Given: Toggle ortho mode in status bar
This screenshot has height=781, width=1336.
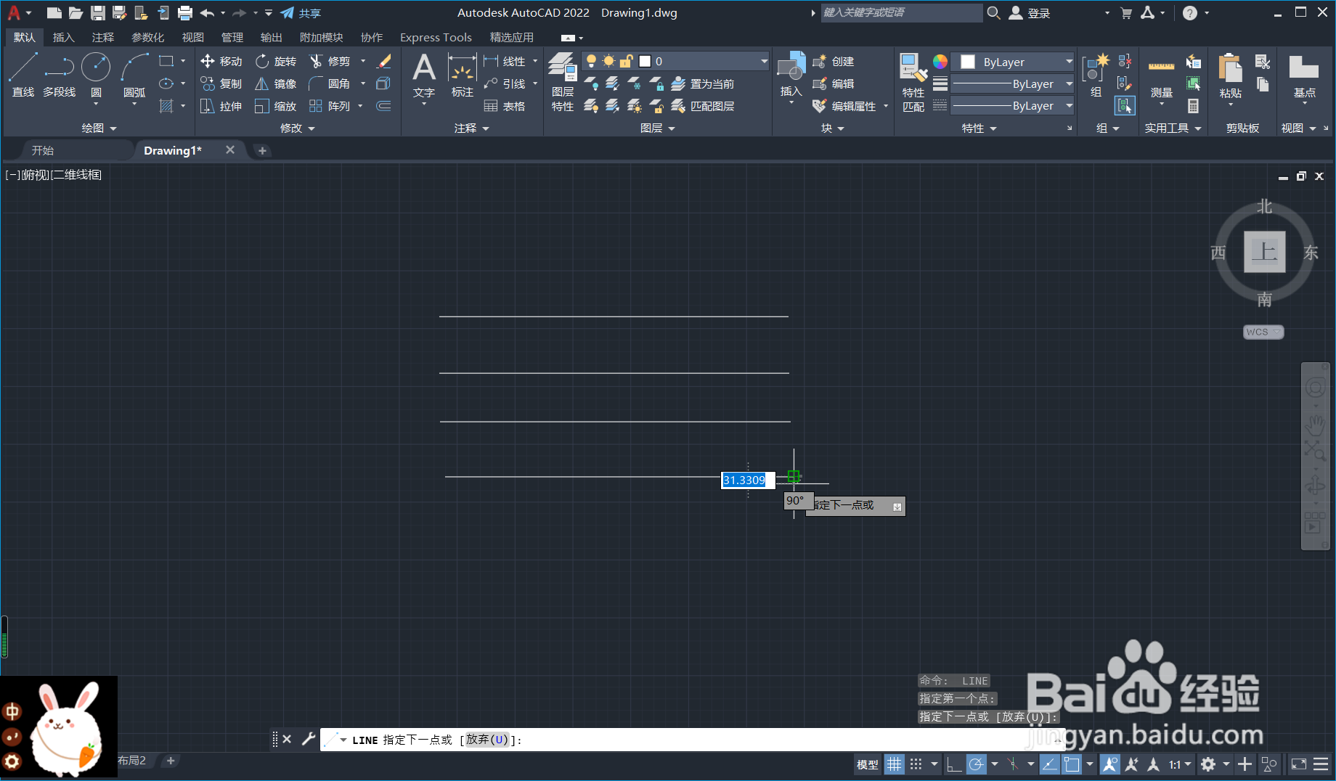Looking at the screenshot, I should (954, 764).
